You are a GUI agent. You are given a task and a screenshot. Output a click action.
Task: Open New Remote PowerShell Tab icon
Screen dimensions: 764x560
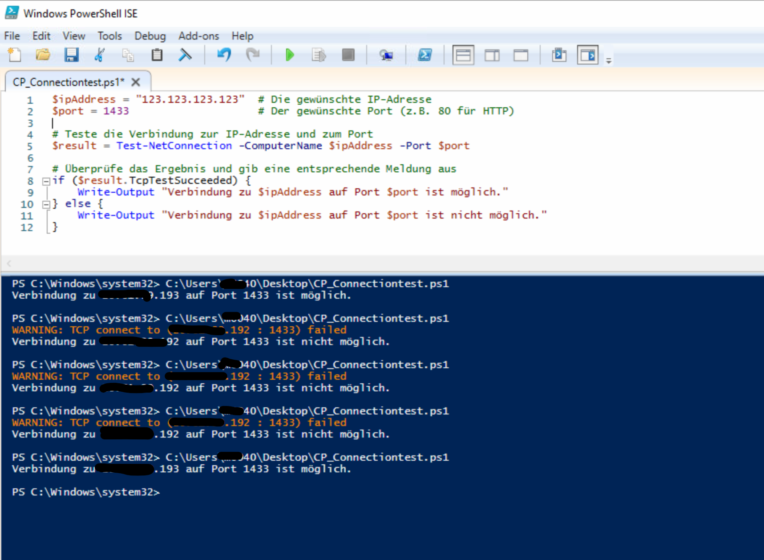386,55
